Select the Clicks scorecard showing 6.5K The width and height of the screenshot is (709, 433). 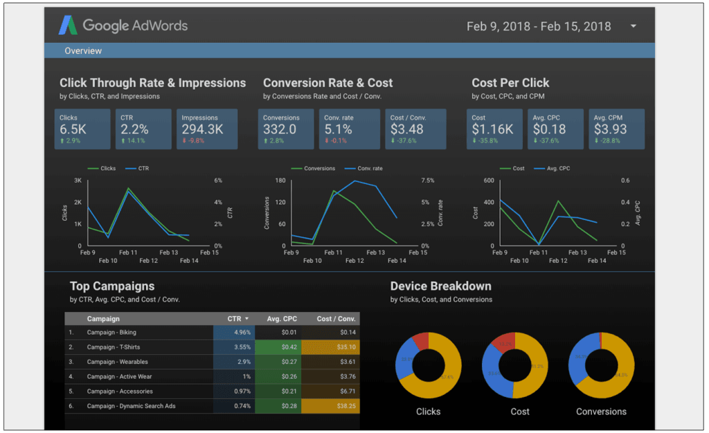pyautogui.click(x=82, y=129)
